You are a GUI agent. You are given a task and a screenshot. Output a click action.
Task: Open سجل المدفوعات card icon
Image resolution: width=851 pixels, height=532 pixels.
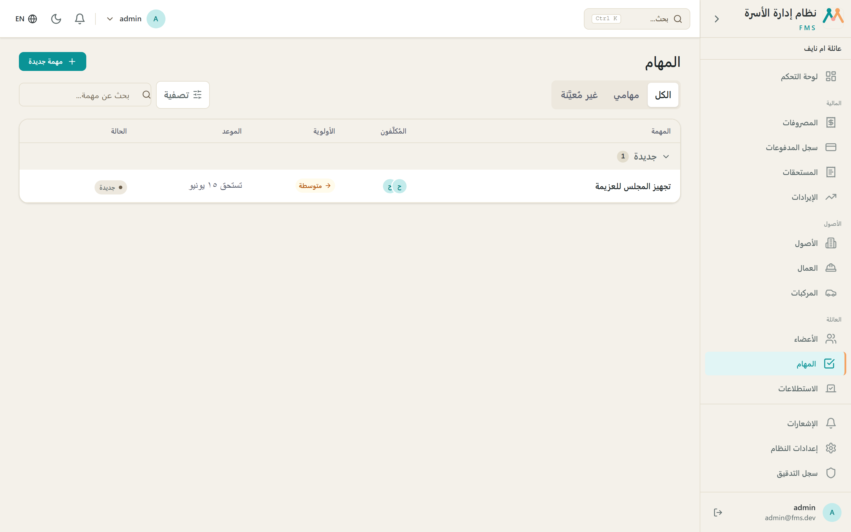831,147
